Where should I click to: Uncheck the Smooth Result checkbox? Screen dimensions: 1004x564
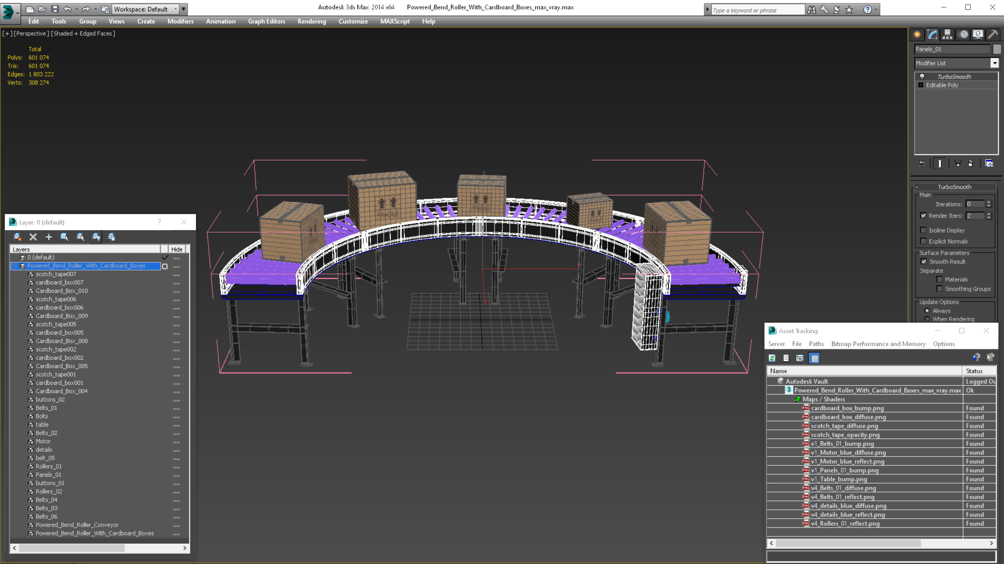point(924,261)
